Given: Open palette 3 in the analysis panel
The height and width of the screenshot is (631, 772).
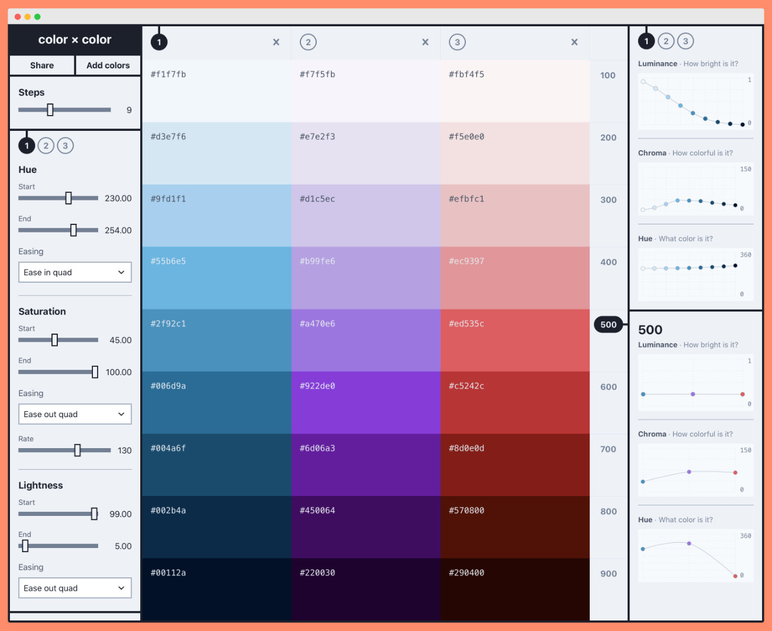Looking at the screenshot, I should click(686, 41).
